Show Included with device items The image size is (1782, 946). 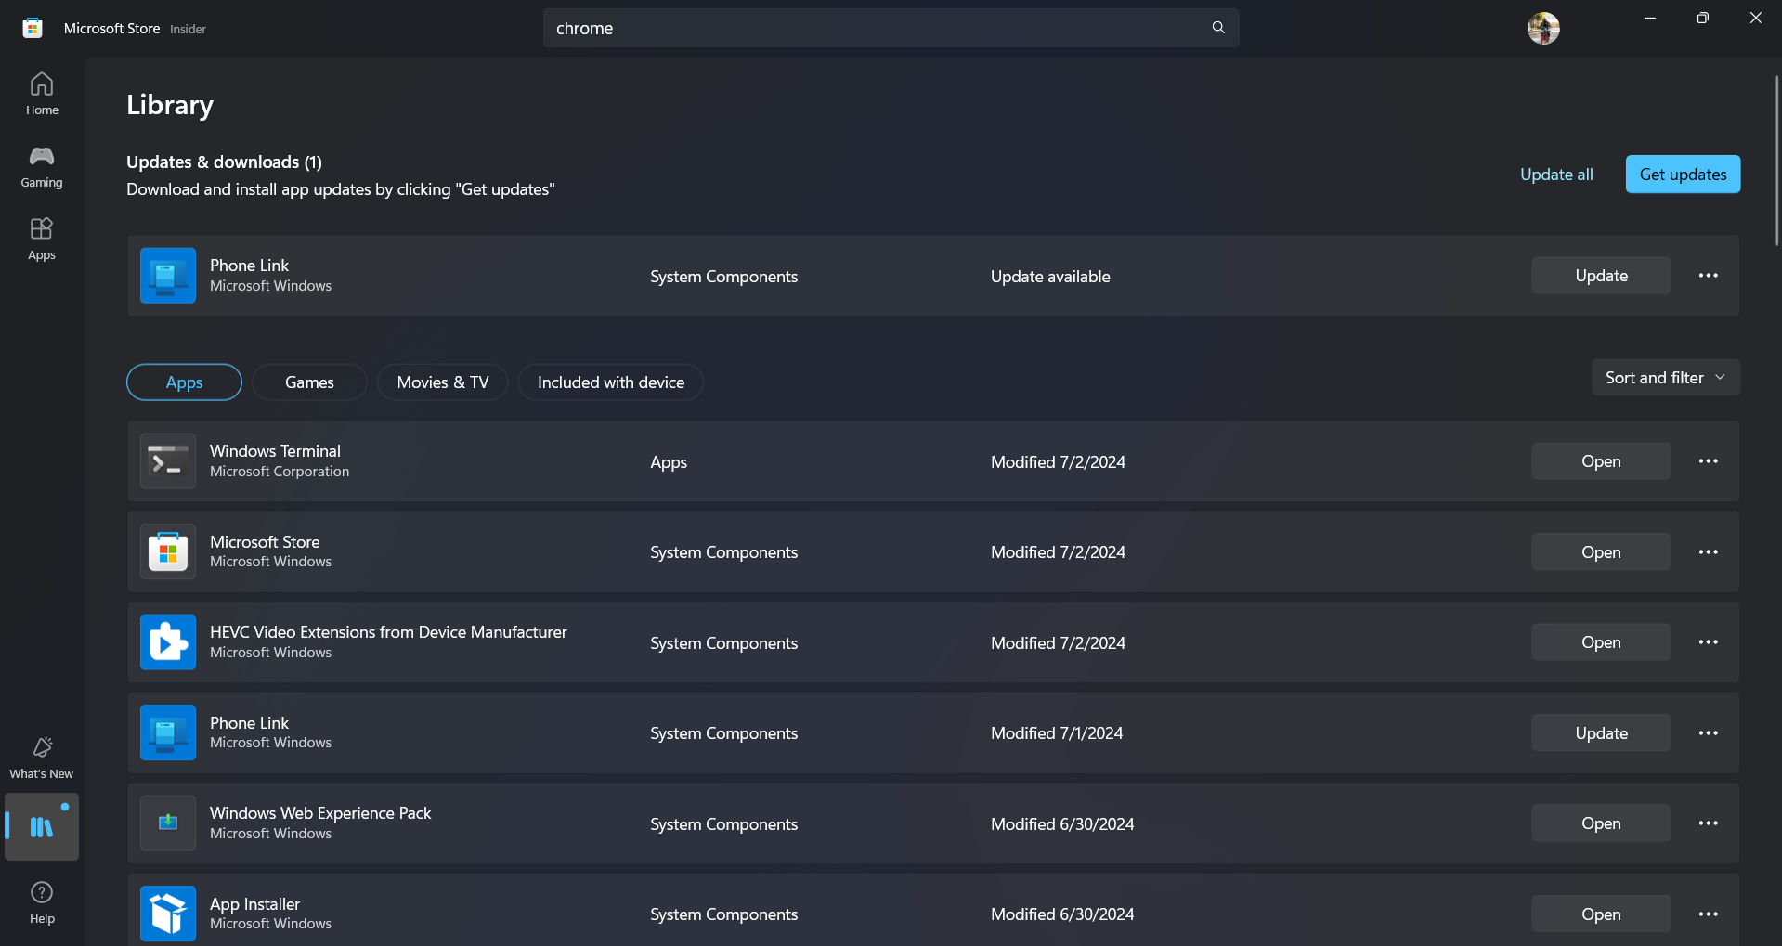point(610,382)
